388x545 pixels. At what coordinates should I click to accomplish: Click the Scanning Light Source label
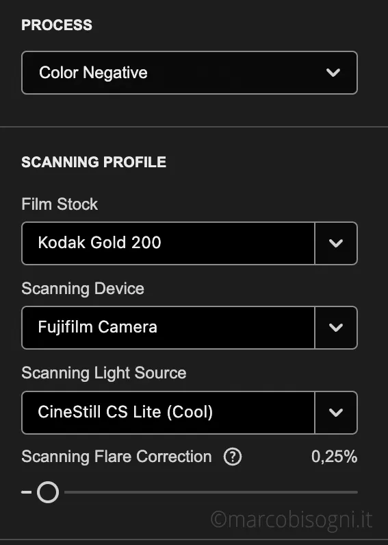(x=104, y=373)
